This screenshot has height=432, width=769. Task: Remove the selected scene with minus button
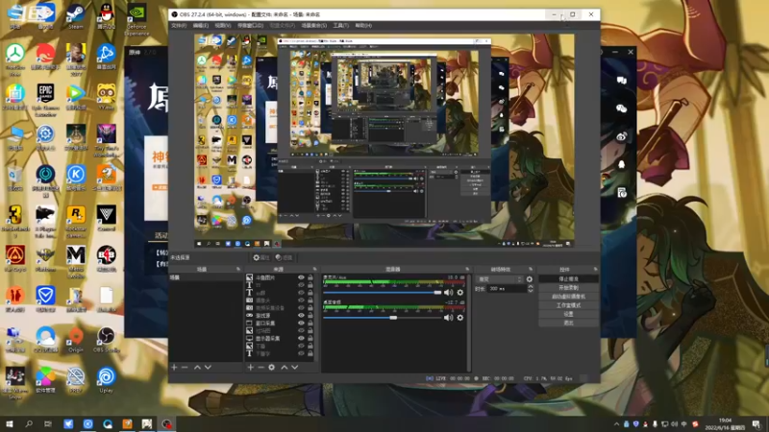[x=185, y=367]
